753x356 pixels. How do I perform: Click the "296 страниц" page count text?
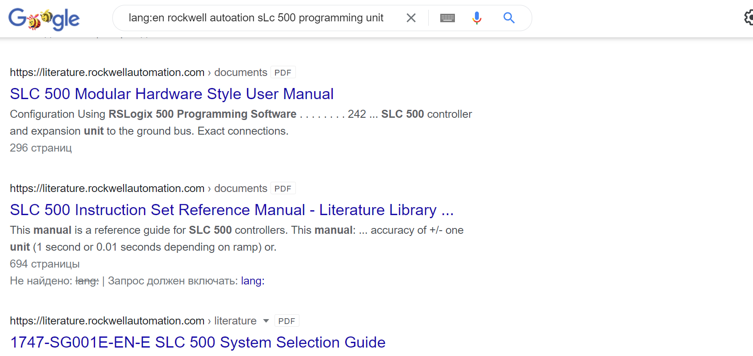(x=41, y=148)
